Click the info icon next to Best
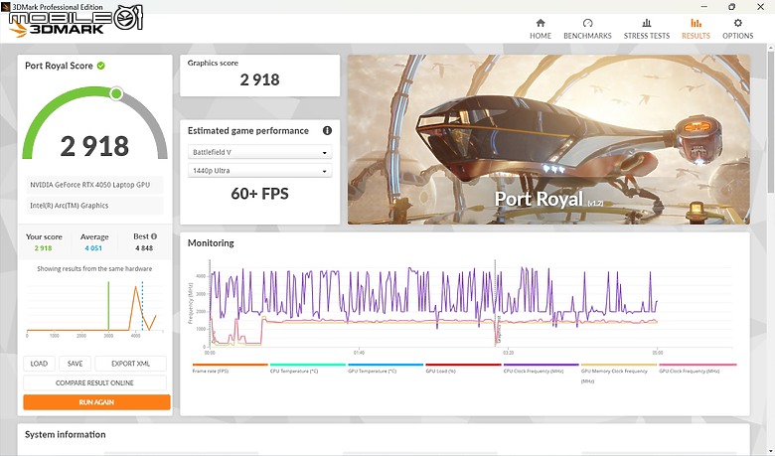 click(154, 236)
